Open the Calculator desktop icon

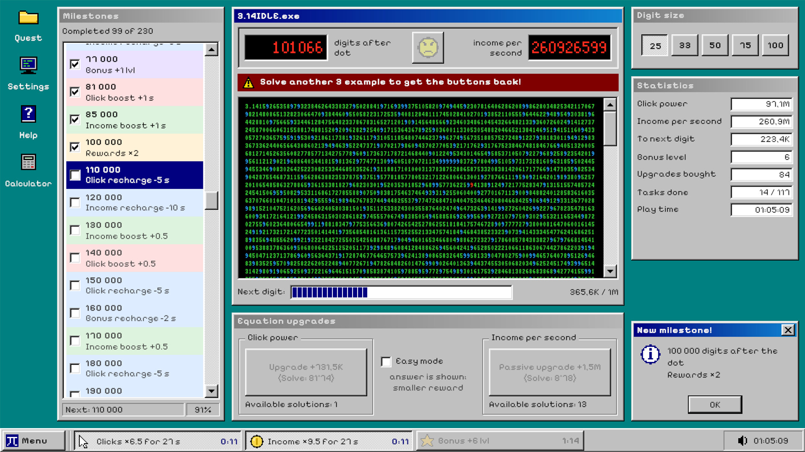click(x=28, y=162)
